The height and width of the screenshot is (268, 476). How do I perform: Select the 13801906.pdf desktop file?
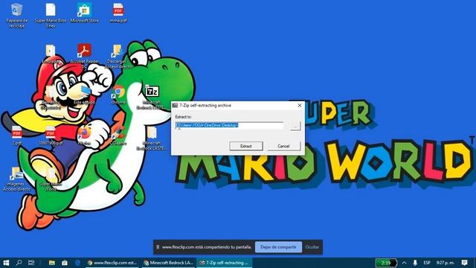pos(51,135)
